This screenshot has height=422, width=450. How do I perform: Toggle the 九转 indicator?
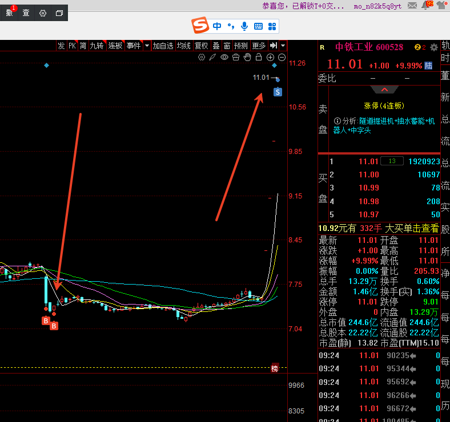coord(97,46)
